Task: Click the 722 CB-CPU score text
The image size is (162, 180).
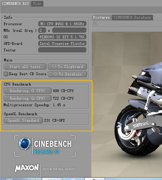Action: [x=63, y=98]
